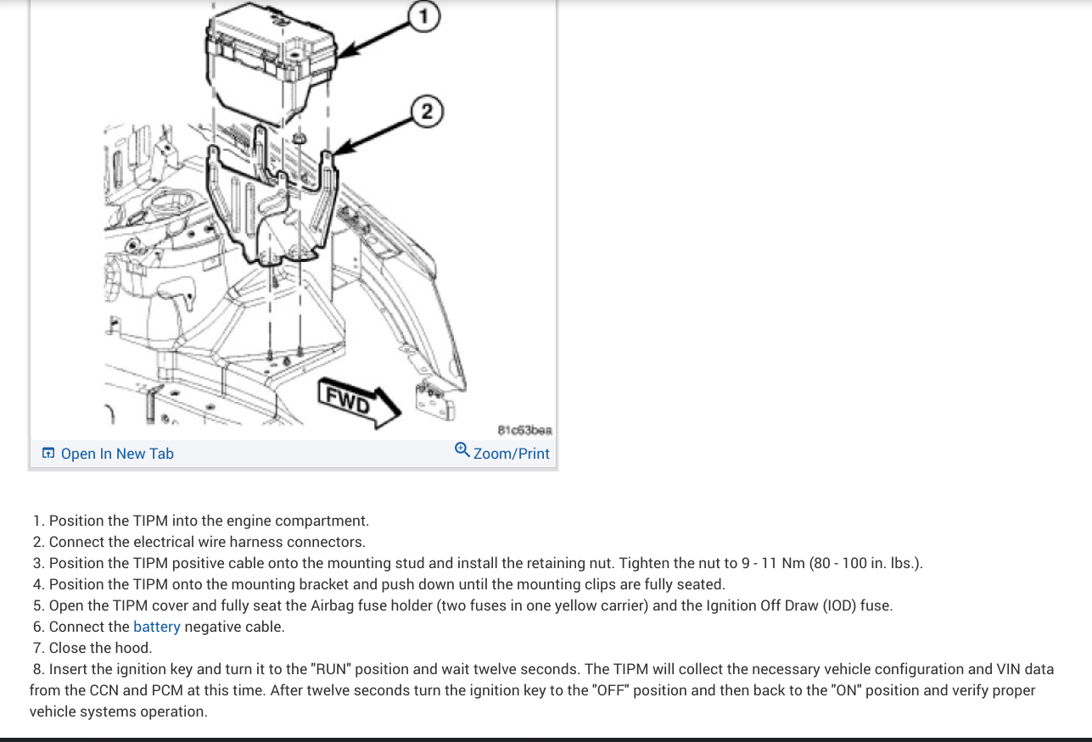
Task: Click the text 'from the CCN and PCM at this time'
Action: (147, 690)
